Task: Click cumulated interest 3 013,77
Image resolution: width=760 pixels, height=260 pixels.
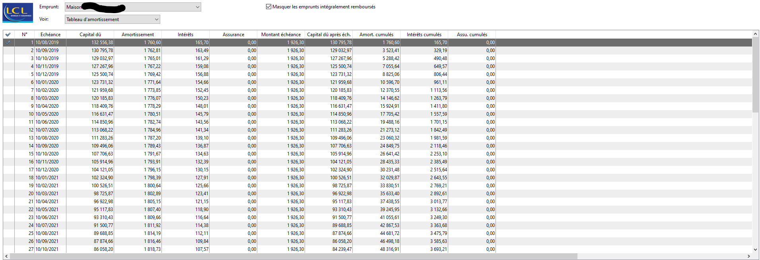Action: click(x=439, y=202)
